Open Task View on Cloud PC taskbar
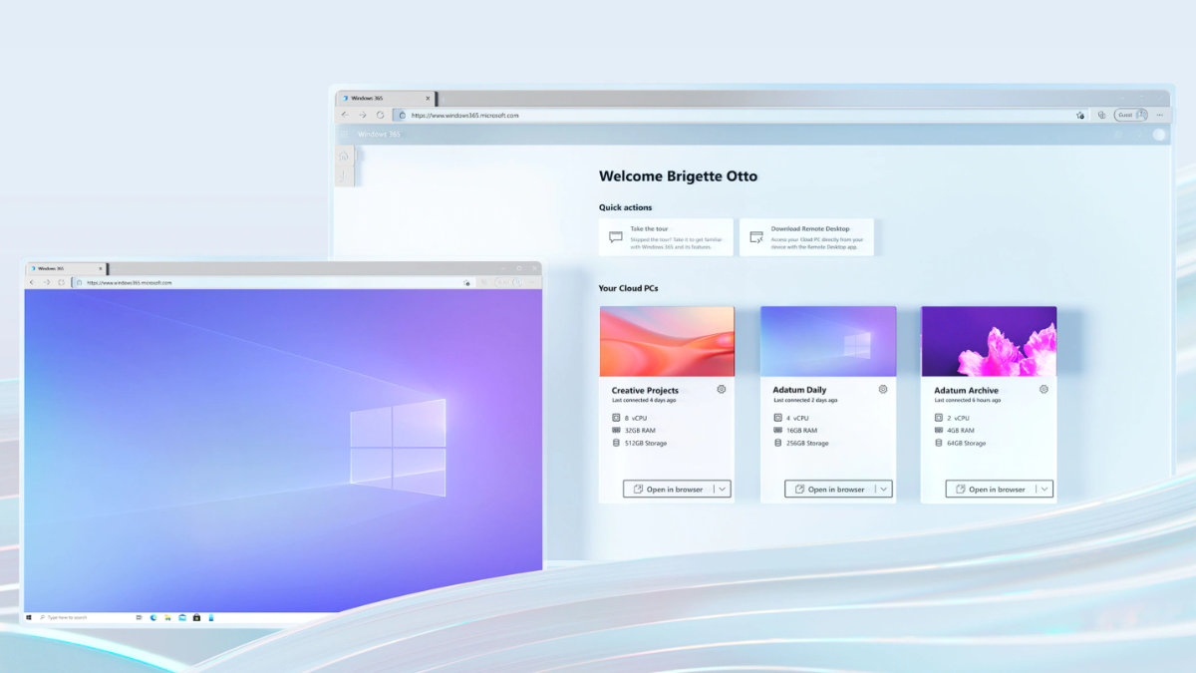 [139, 617]
